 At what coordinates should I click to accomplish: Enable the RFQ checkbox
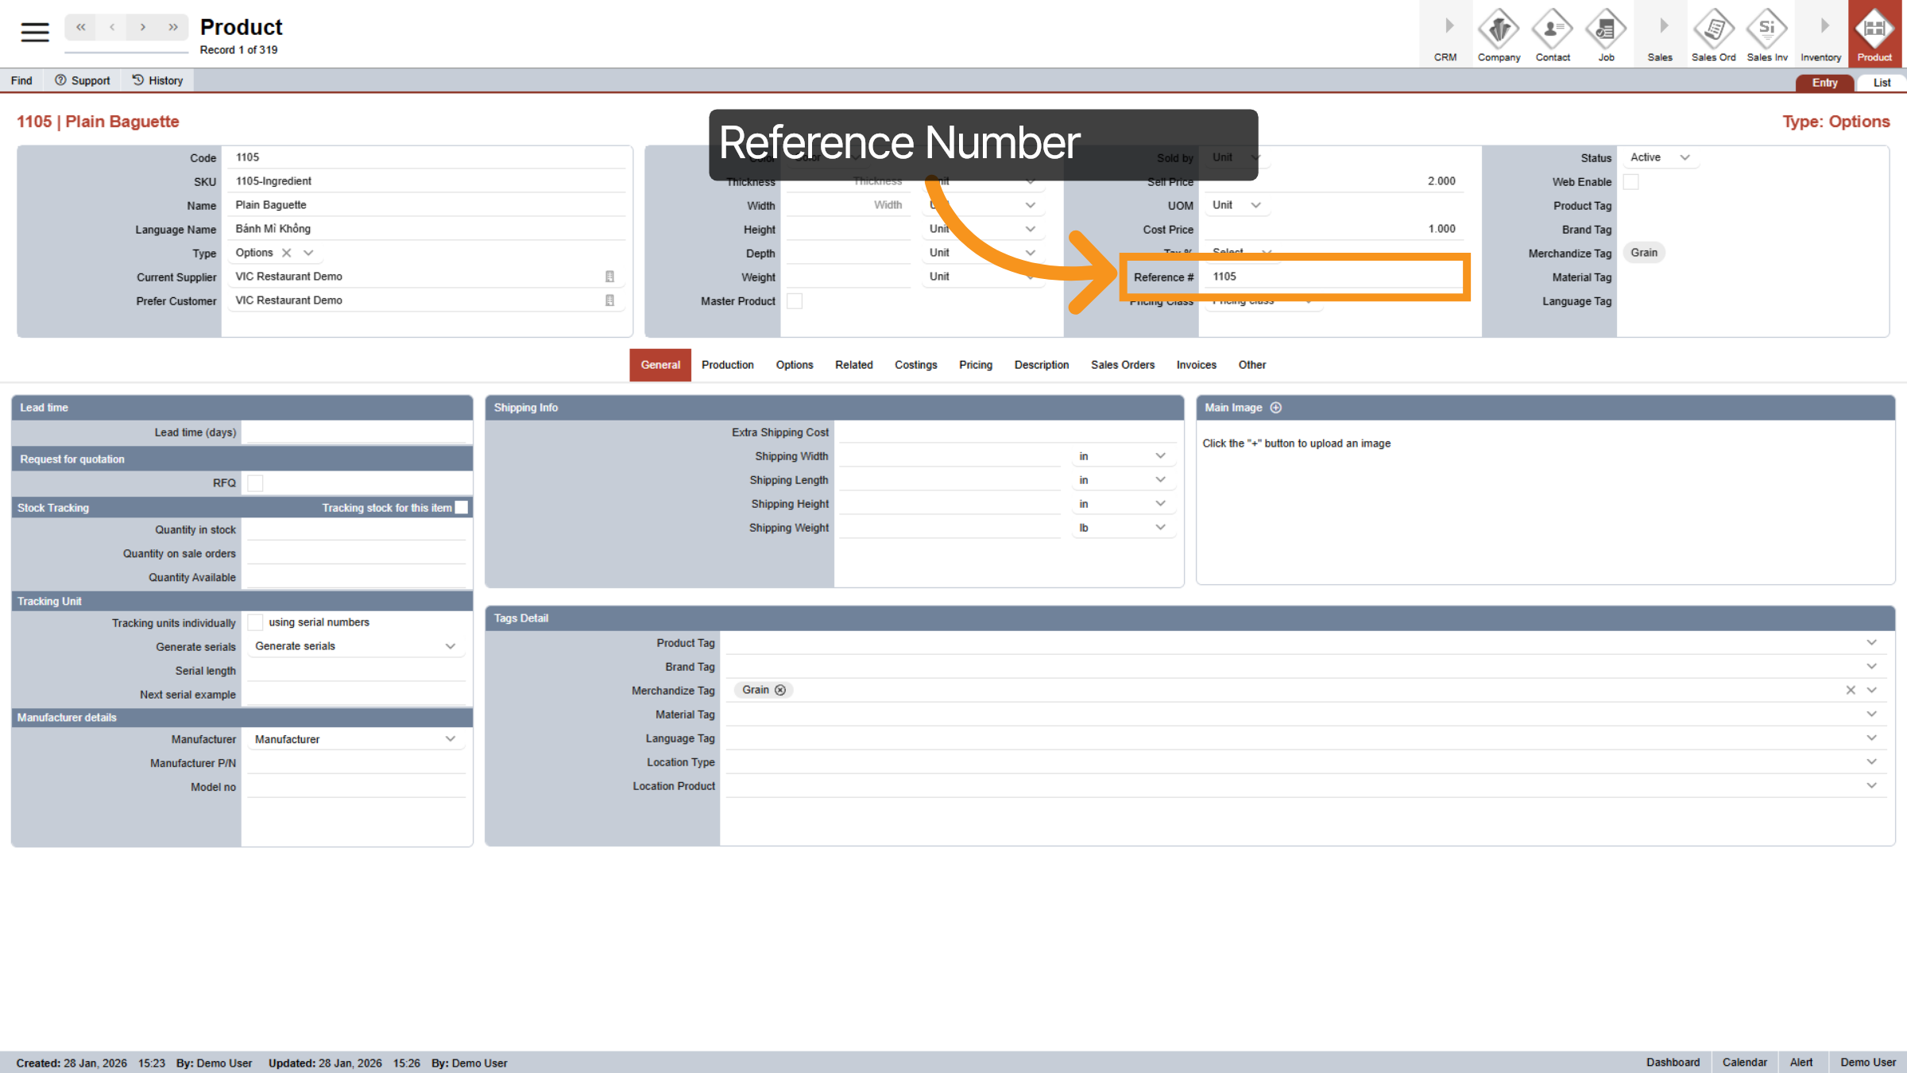pos(255,482)
